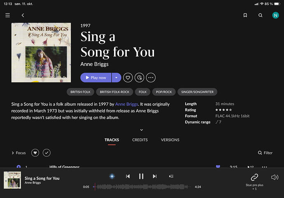The image size is (284, 198).
Task: Open zone selector Stue pro plus
Action: point(254,181)
